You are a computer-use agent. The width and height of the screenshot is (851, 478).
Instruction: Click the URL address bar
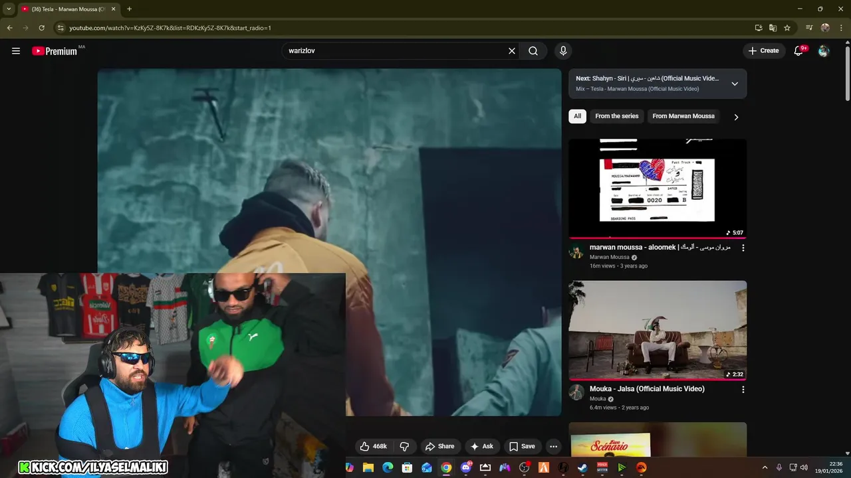399,28
